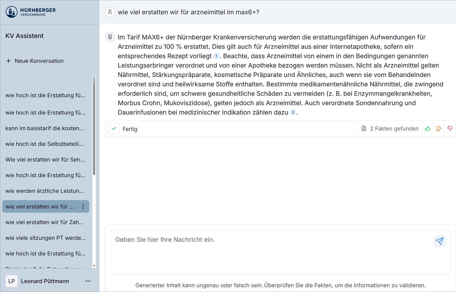456x292 pixels.
Task: Click the question text about arzneimittel im max6+
Action: [x=189, y=12]
